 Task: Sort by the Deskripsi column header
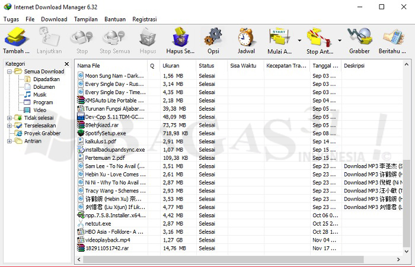point(372,66)
